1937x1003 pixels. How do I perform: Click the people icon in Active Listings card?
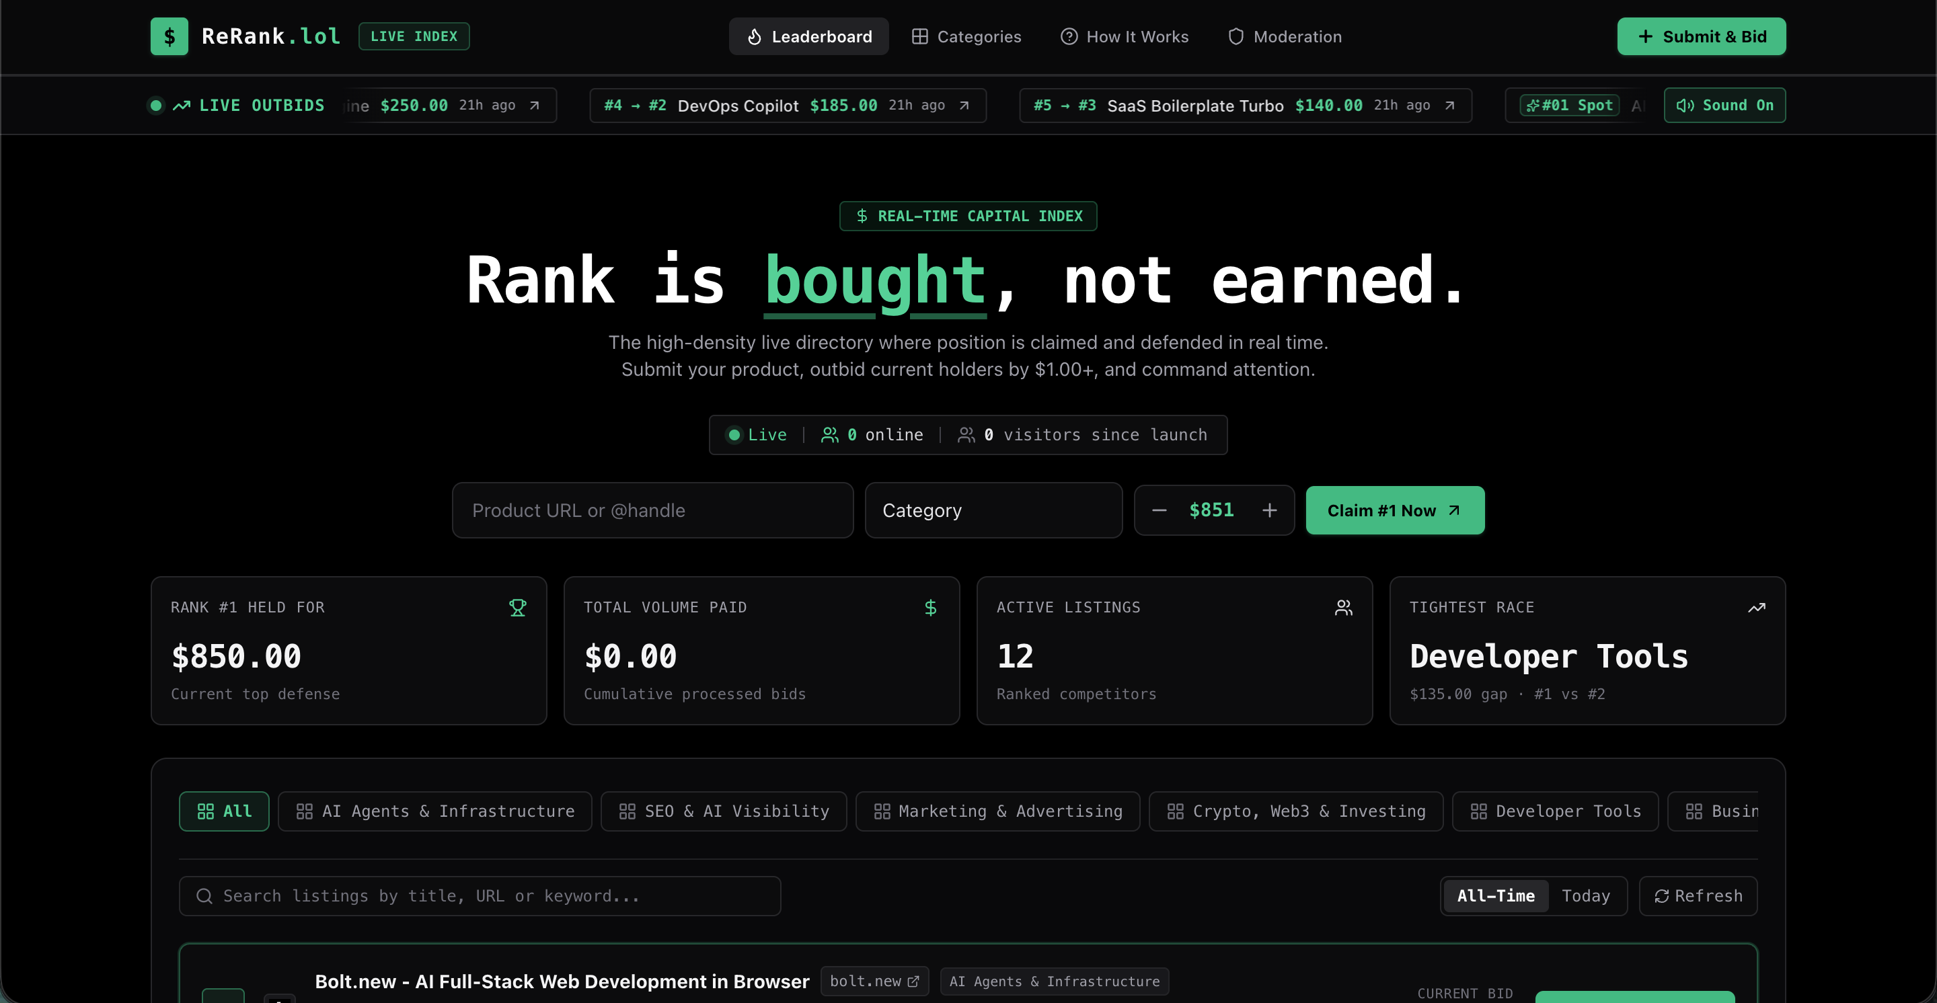coord(1344,607)
